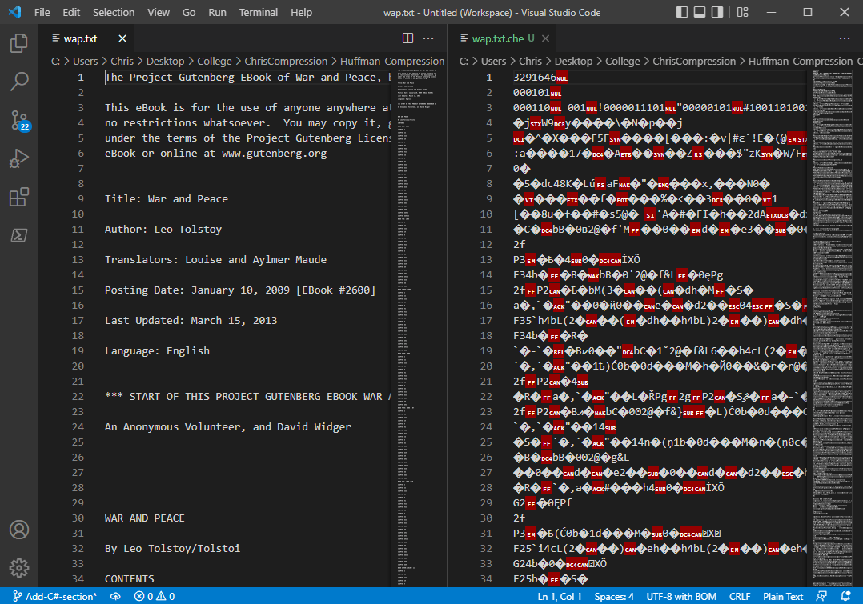
Task: Click the feedback icon in the status bar
Action: pyautogui.click(x=821, y=596)
